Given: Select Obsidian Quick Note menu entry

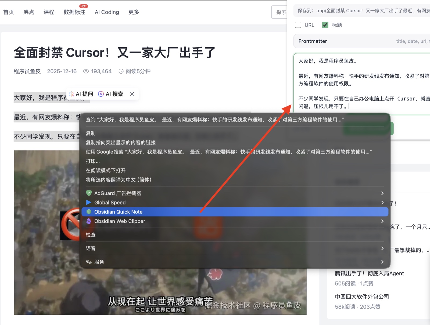Looking at the screenshot, I should (x=235, y=212).
